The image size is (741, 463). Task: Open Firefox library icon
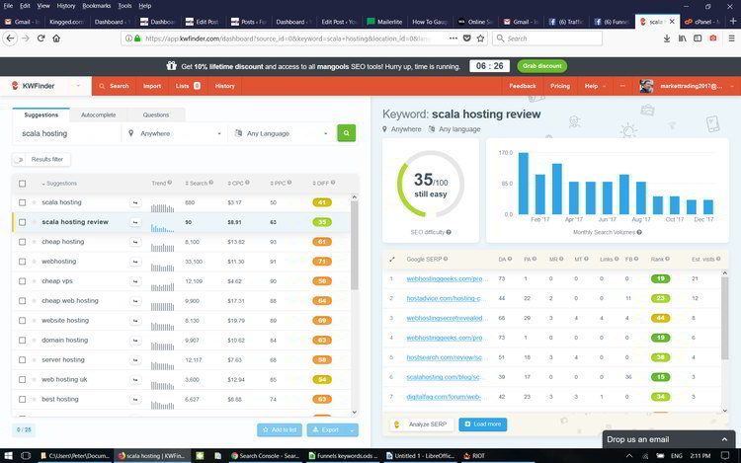(682, 39)
